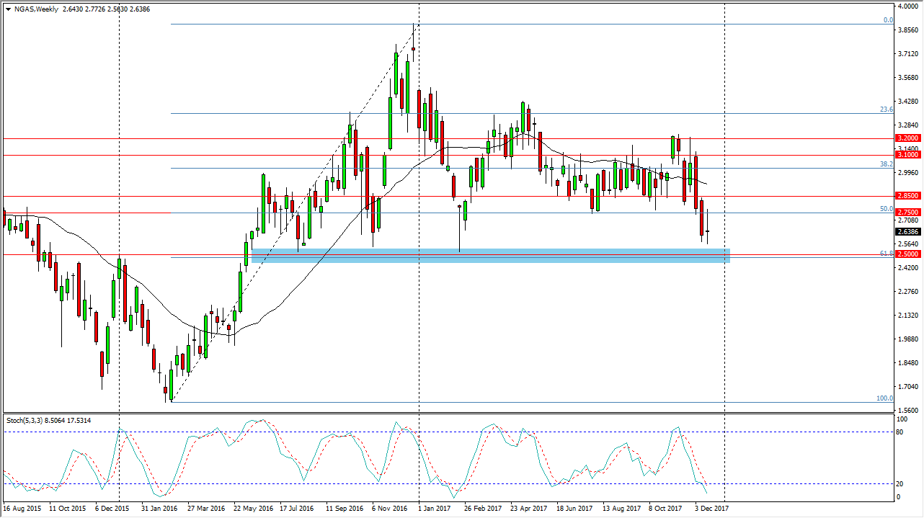This screenshot has width=924, height=518.
Task: Click the 0.0 Fibonacci level label
Action: [889, 20]
